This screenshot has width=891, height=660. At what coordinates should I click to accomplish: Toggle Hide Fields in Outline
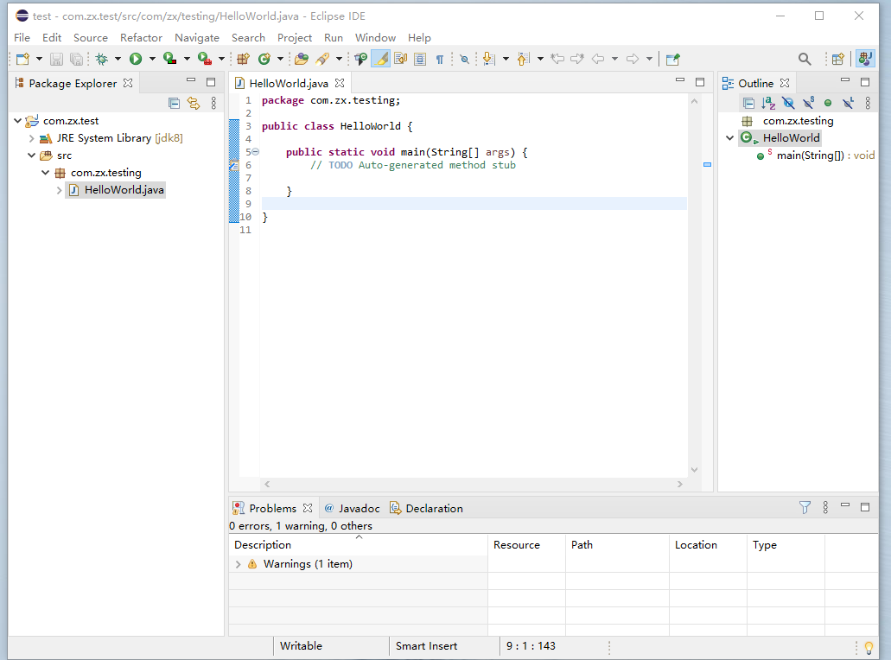pyautogui.click(x=788, y=103)
